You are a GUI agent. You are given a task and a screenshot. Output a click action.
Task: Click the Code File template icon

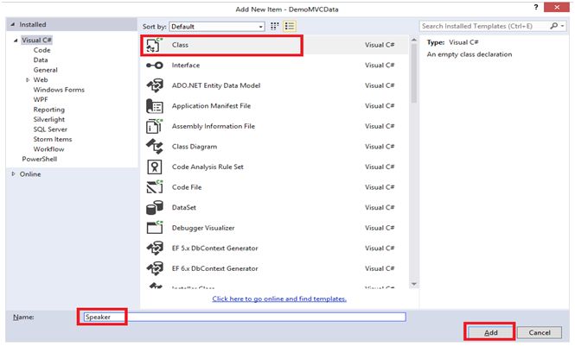point(155,187)
